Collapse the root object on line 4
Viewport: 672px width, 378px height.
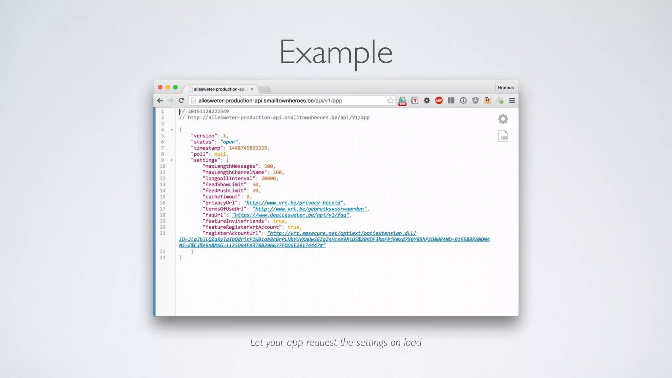point(171,130)
